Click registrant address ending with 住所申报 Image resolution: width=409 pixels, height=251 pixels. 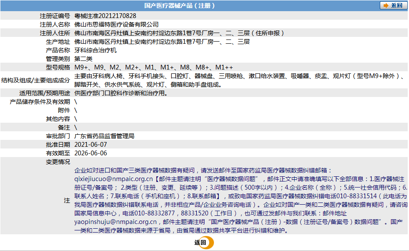(x=179, y=33)
